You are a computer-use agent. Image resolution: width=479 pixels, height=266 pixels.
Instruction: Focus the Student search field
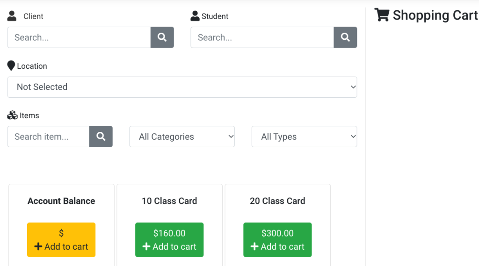click(262, 37)
